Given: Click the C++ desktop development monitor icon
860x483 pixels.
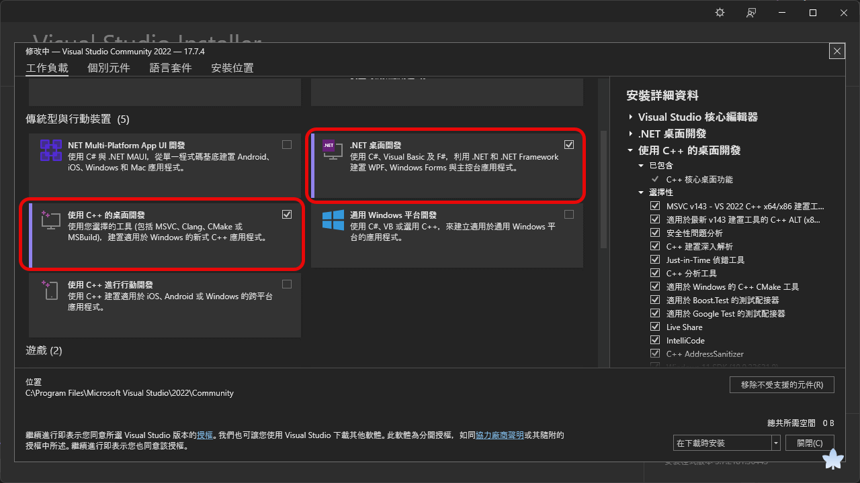Looking at the screenshot, I should pyautogui.click(x=51, y=220).
